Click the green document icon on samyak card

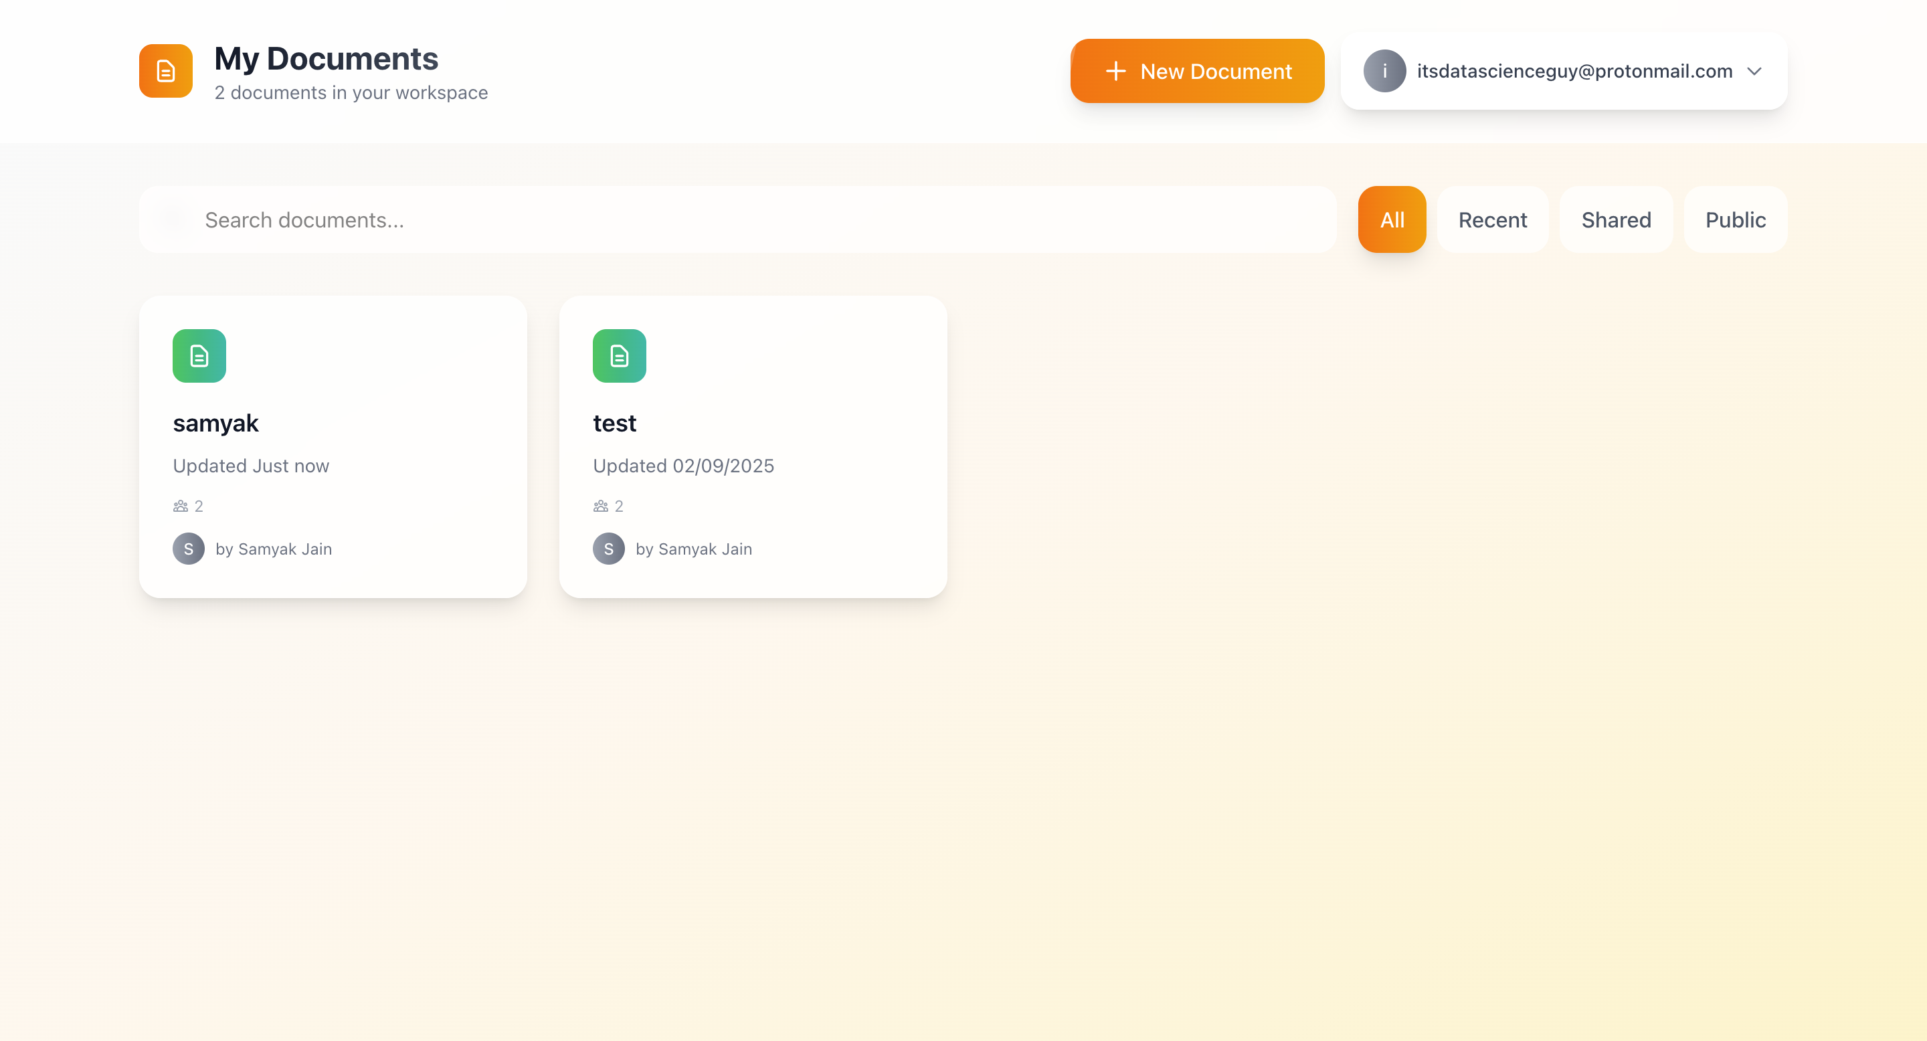(x=199, y=356)
